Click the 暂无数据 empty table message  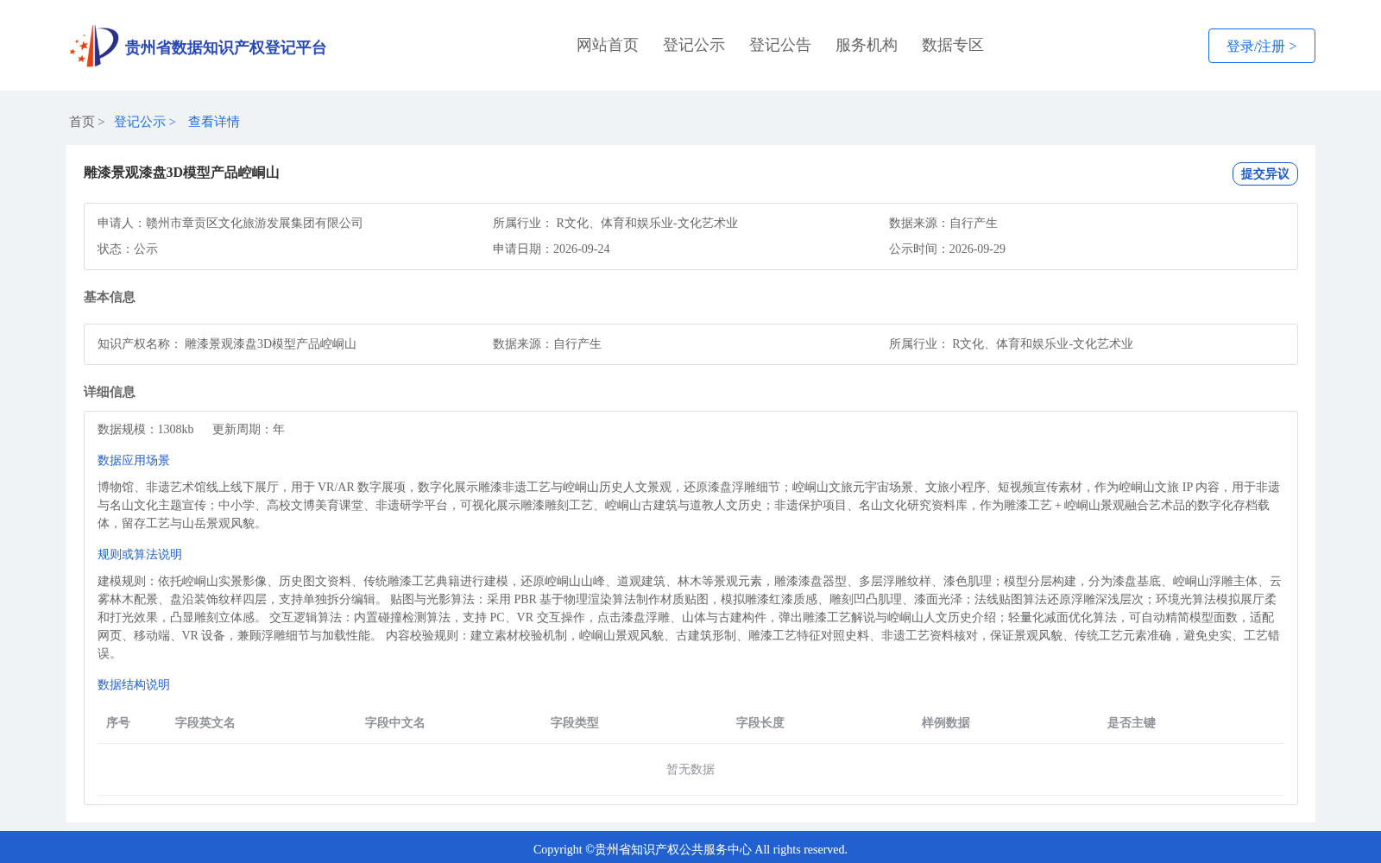690,769
